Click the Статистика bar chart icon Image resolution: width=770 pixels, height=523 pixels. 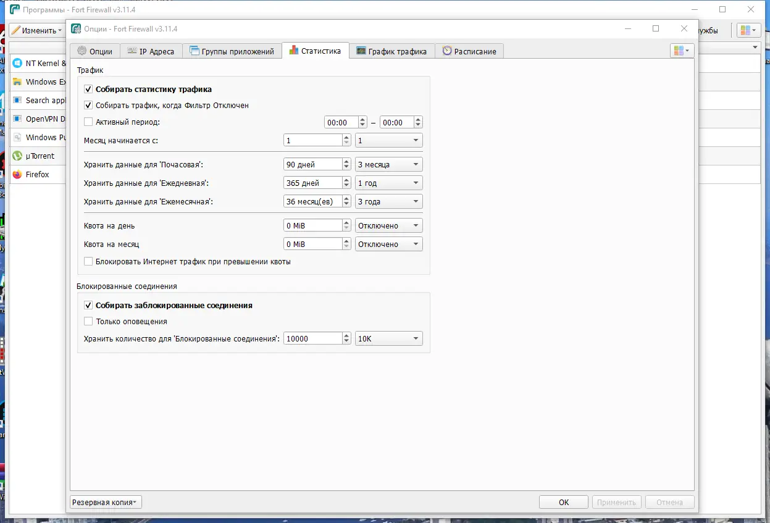click(293, 51)
